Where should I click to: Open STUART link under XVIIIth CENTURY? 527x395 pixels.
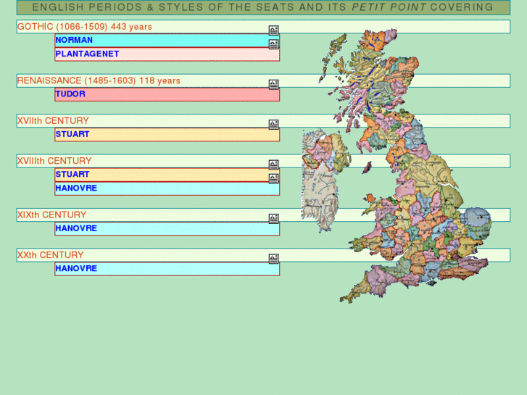72,174
